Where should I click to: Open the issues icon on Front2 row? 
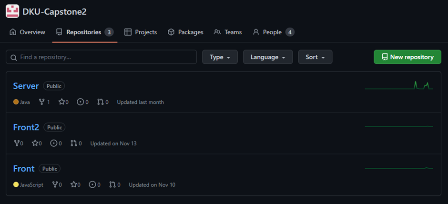[x=54, y=143]
